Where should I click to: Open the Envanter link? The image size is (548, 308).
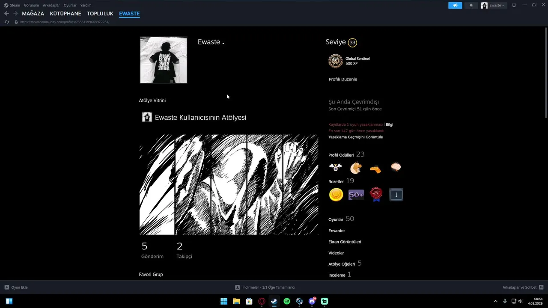click(337, 231)
